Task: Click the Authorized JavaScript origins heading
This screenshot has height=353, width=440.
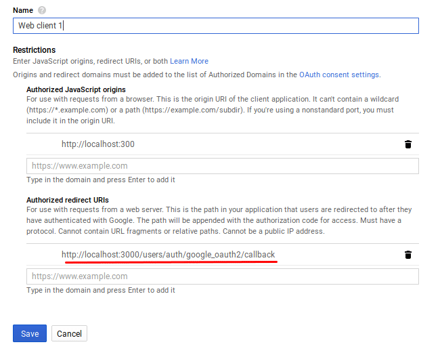Action: (x=76, y=89)
